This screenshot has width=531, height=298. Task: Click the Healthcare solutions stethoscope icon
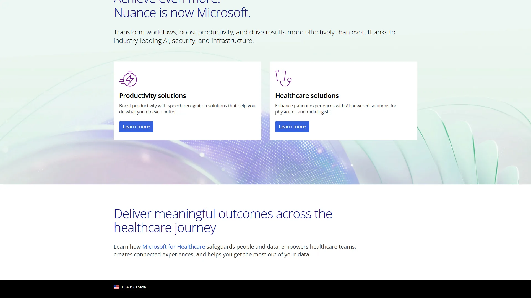tap(283, 78)
